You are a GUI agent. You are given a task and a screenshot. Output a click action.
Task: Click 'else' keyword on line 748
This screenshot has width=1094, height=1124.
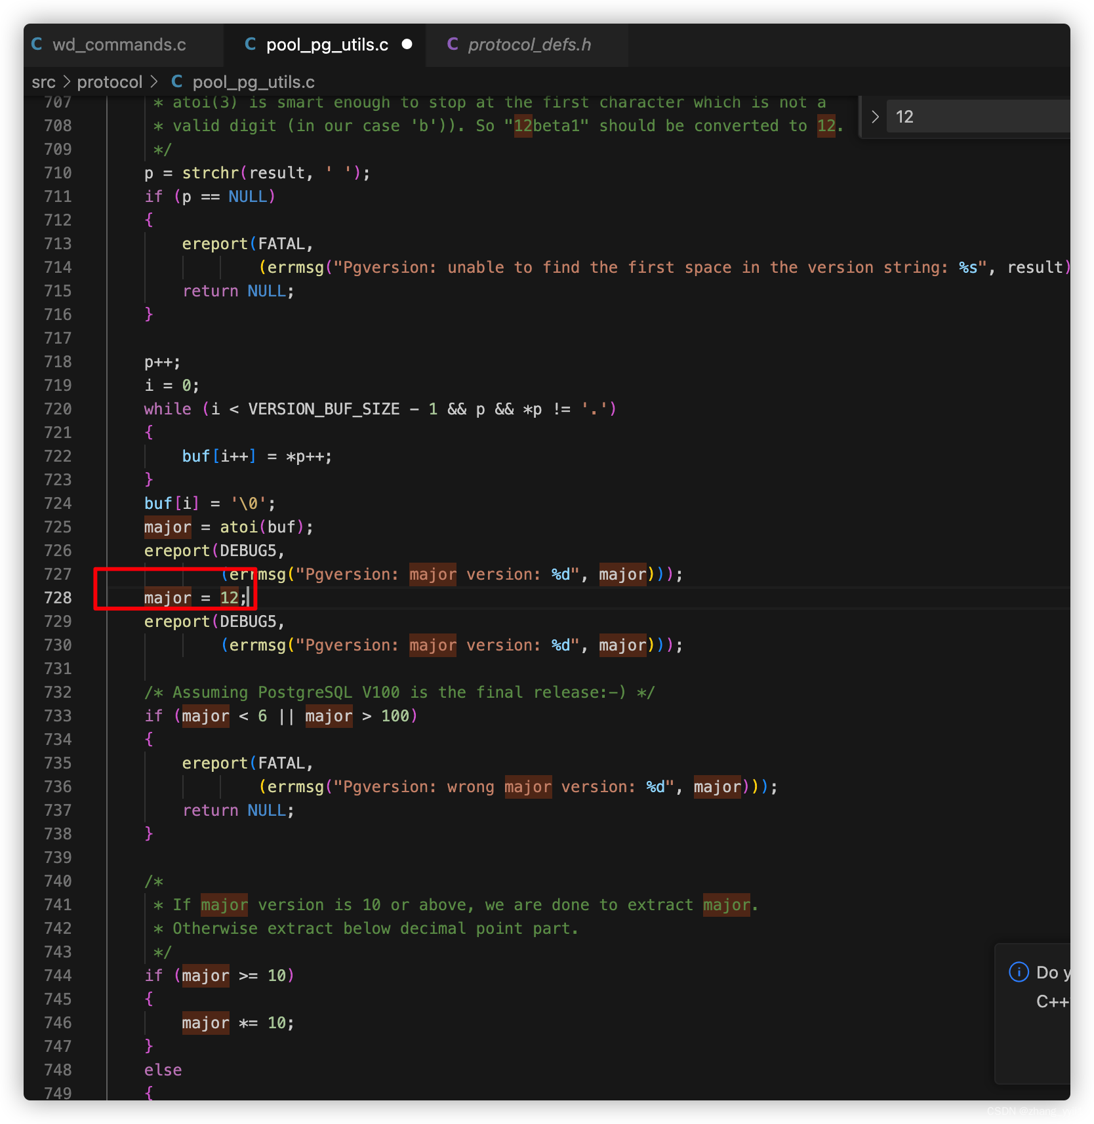coord(163,1070)
